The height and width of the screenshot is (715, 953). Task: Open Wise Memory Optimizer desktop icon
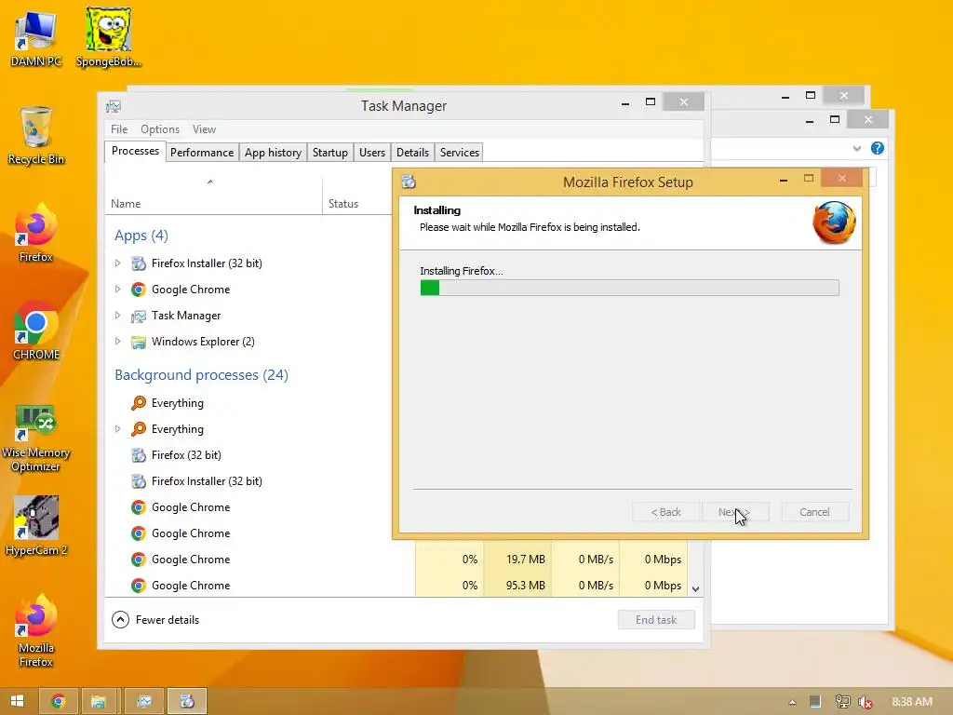(36, 438)
